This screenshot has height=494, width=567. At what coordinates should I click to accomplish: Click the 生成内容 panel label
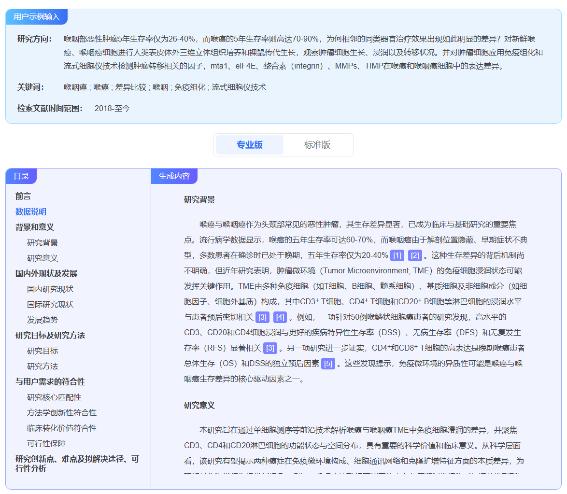pyautogui.click(x=174, y=176)
